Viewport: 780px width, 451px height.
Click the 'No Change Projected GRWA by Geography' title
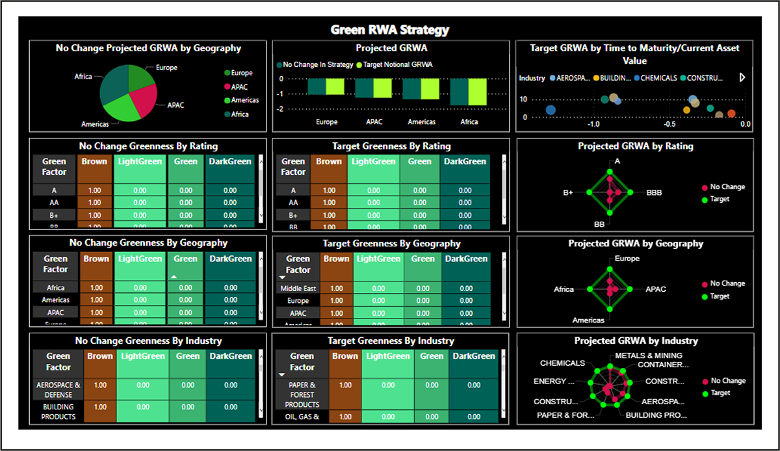point(148,48)
